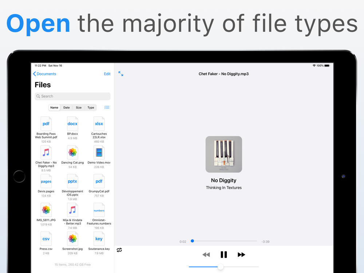Open the Demo Video.mov icon
This screenshot has height=273, width=364.
click(99, 153)
